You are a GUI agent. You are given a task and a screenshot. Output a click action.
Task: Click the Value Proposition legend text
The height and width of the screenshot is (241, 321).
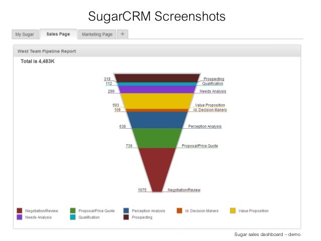(x=254, y=211)
